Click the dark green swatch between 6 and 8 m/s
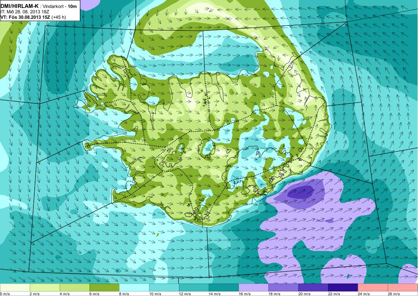 pyautogui.click(x=104, y=288)
